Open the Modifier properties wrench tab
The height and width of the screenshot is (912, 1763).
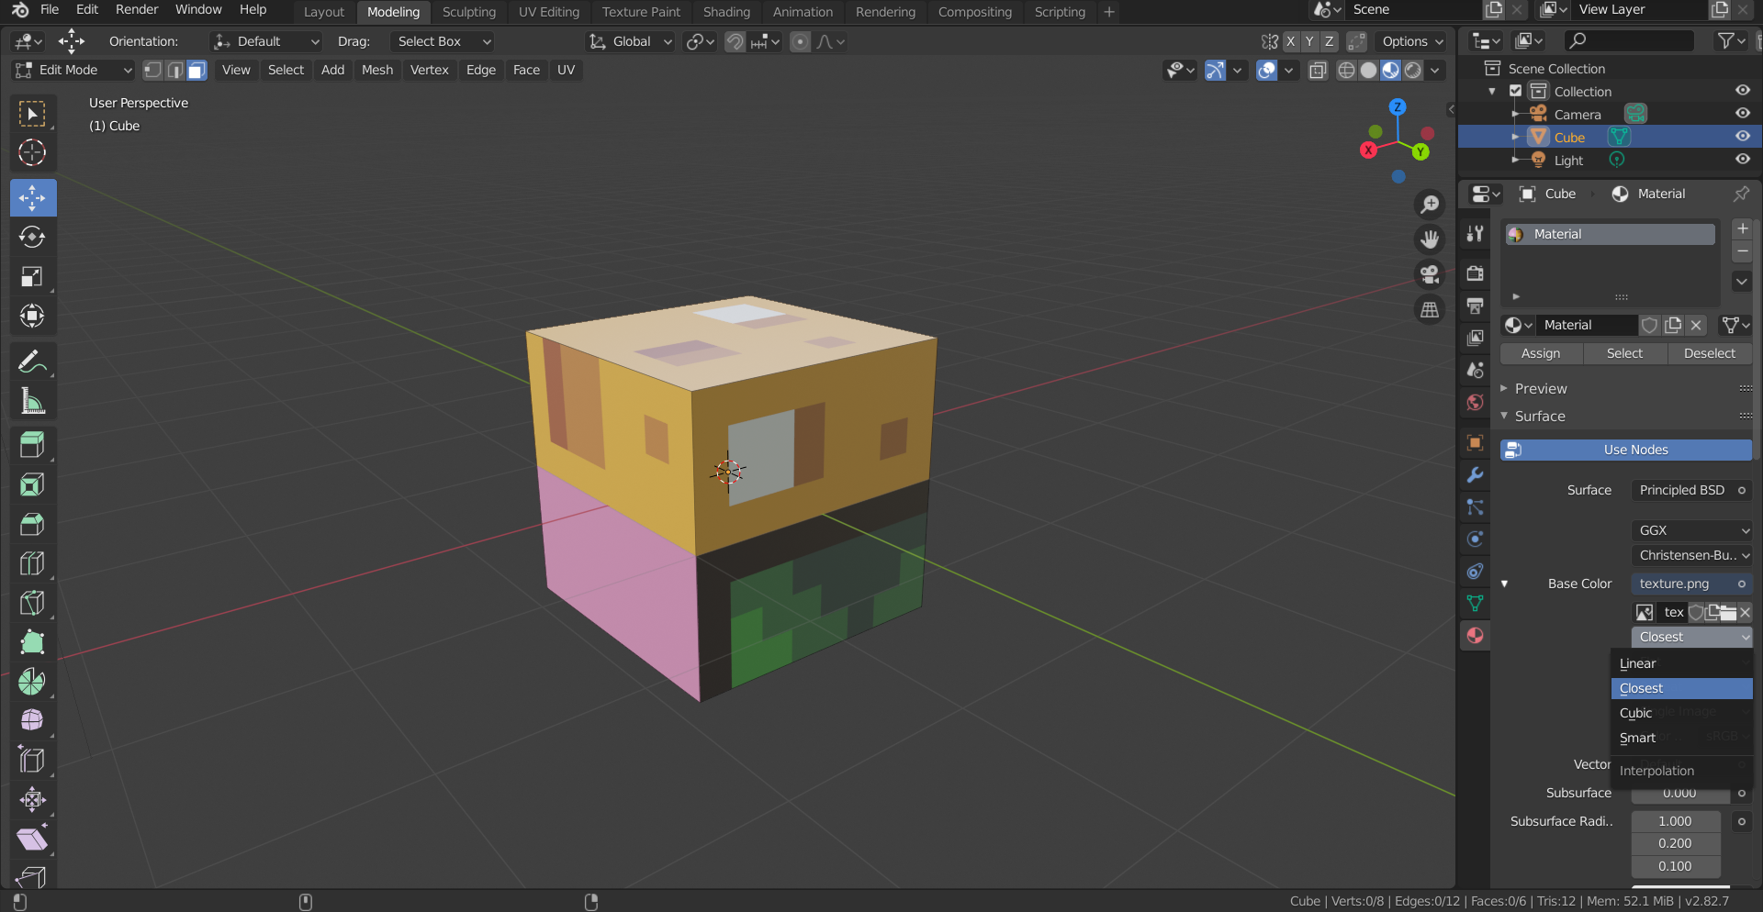(x=1475, y=475)
